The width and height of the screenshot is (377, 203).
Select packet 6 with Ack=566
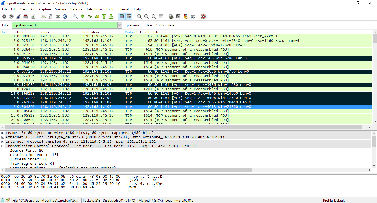(x=186, y=58)
